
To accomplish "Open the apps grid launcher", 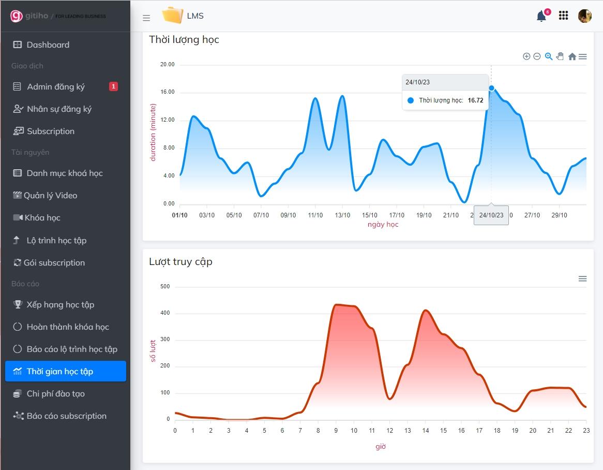I will click(x=564, y=16).
